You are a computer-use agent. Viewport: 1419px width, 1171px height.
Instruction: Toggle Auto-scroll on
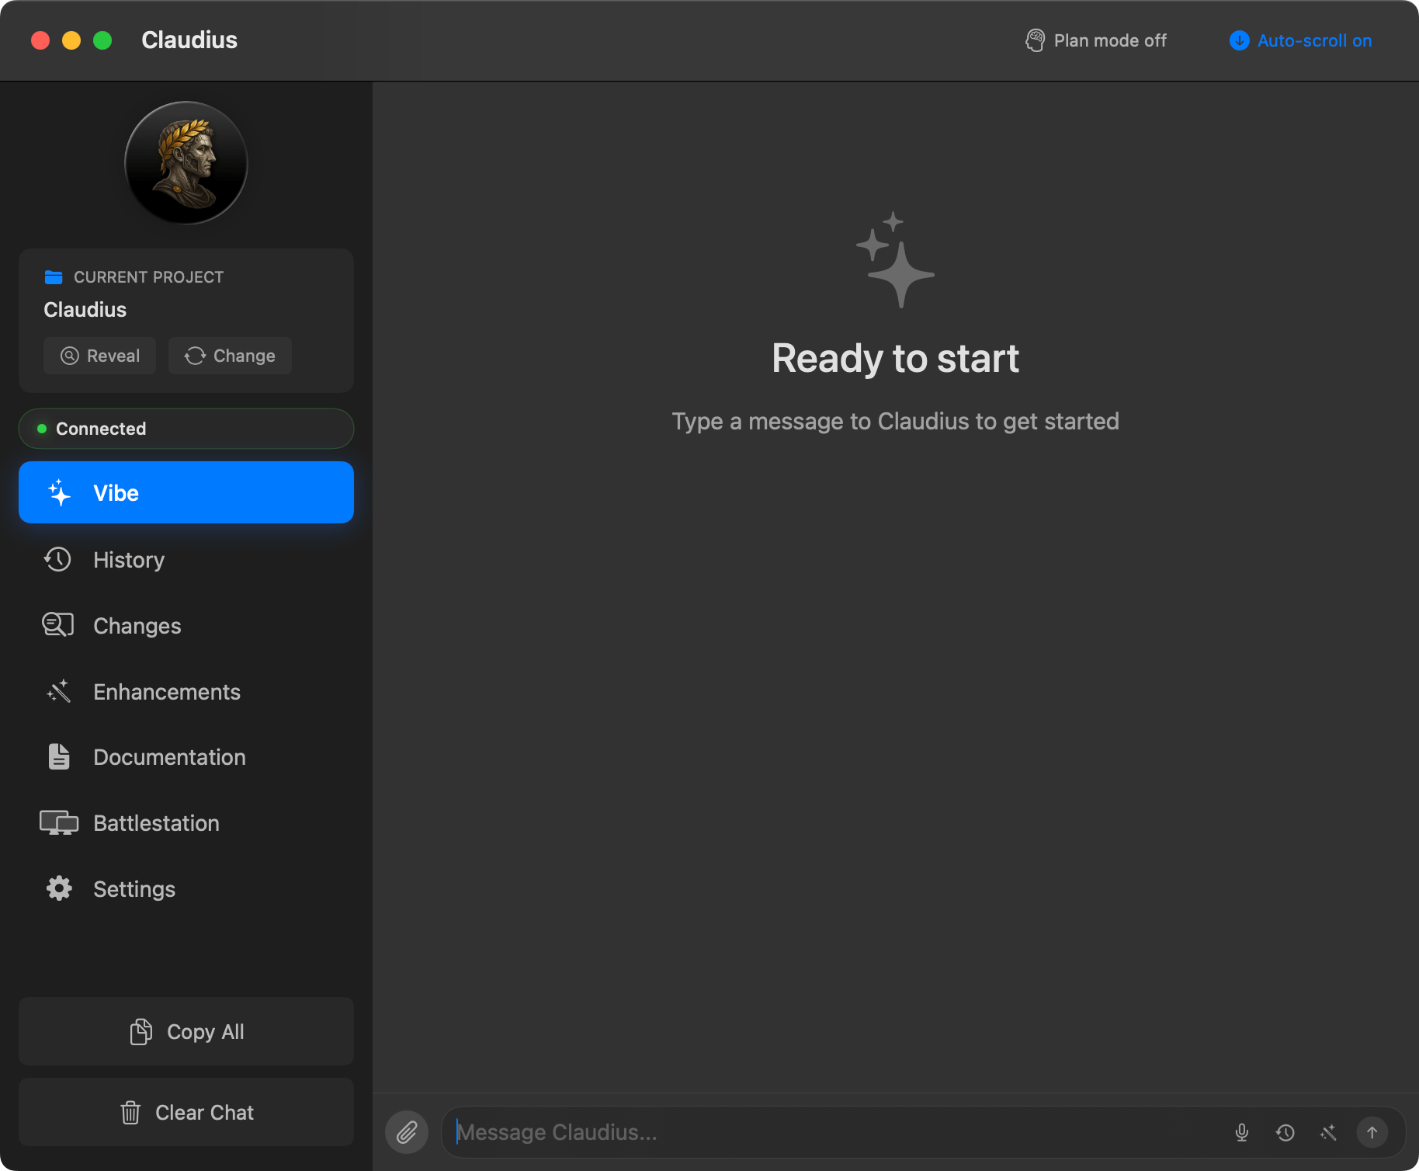click(1299, 40)
